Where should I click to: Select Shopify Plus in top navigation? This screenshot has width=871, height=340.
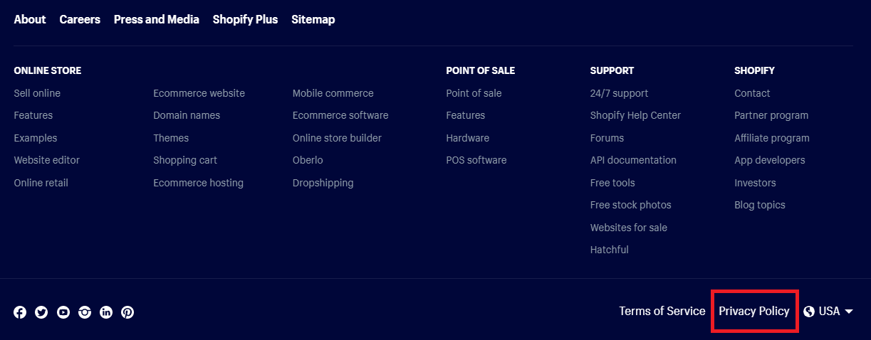tap(245, 19)
